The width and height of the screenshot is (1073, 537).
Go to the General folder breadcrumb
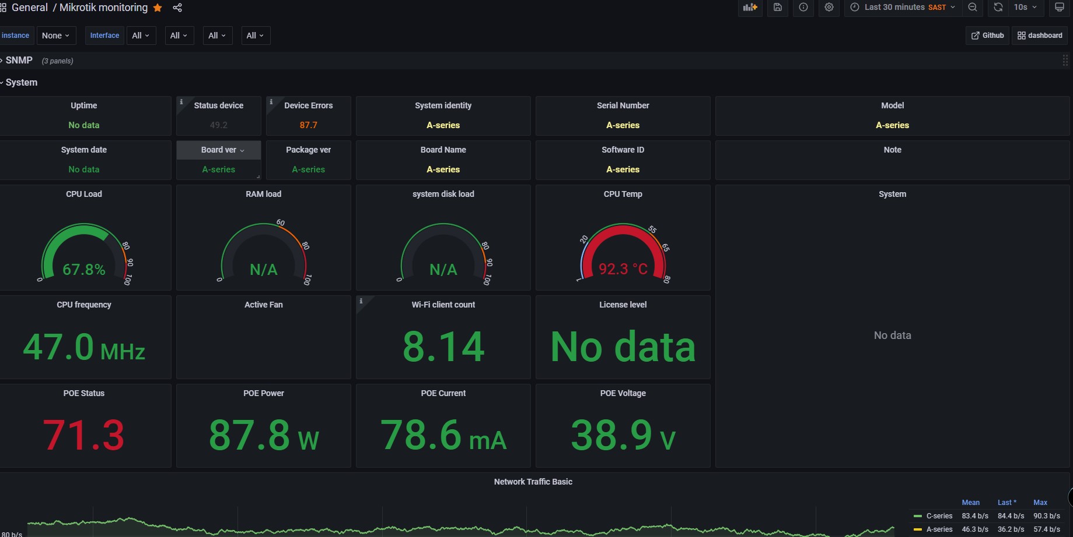[x=30, y=8]
